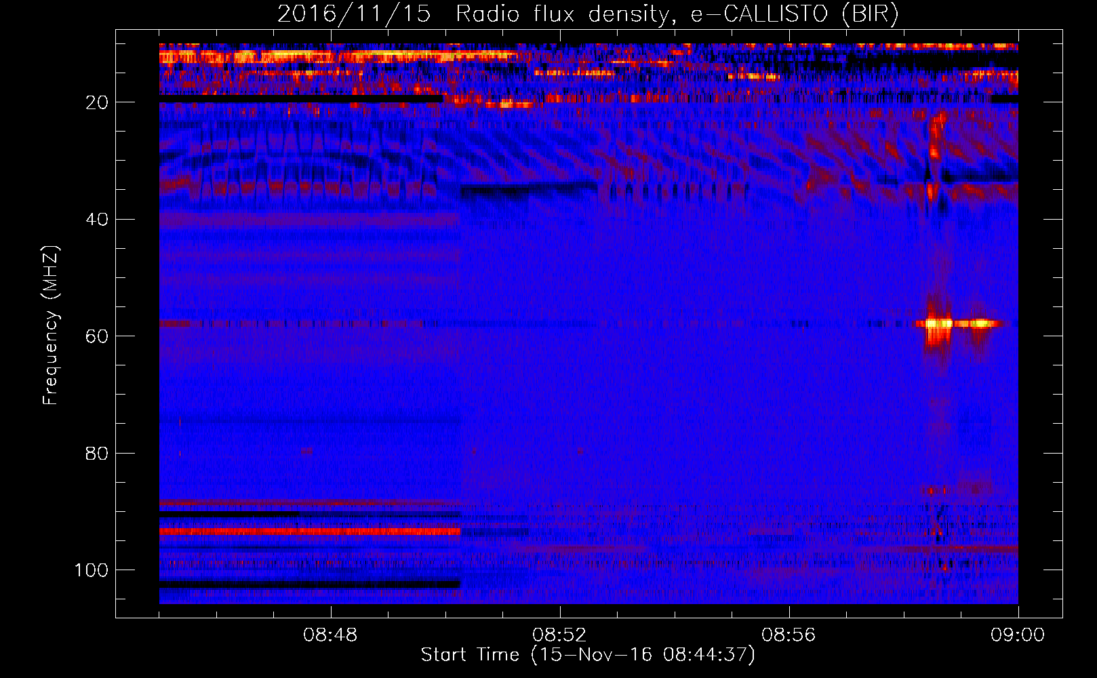Image resolution: width=1097 pixels, height=678 pixels.
Task: Click the 40 frequency tick label
Action: point(98,220)
